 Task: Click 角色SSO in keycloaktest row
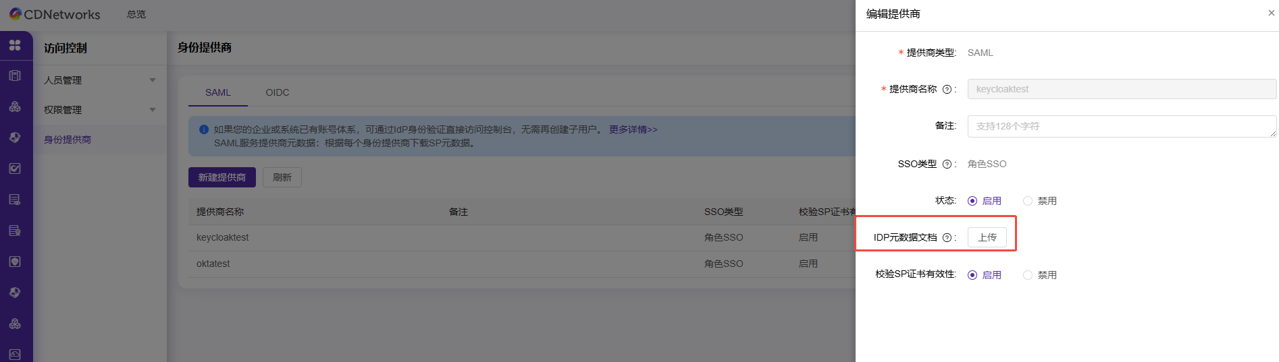tap(724, 237)
